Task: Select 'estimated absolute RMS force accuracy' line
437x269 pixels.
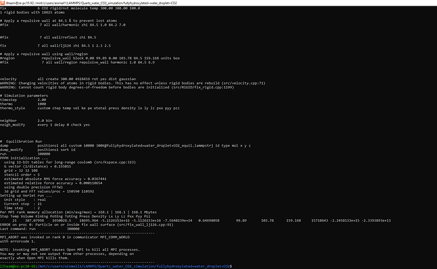Action: 55,179
